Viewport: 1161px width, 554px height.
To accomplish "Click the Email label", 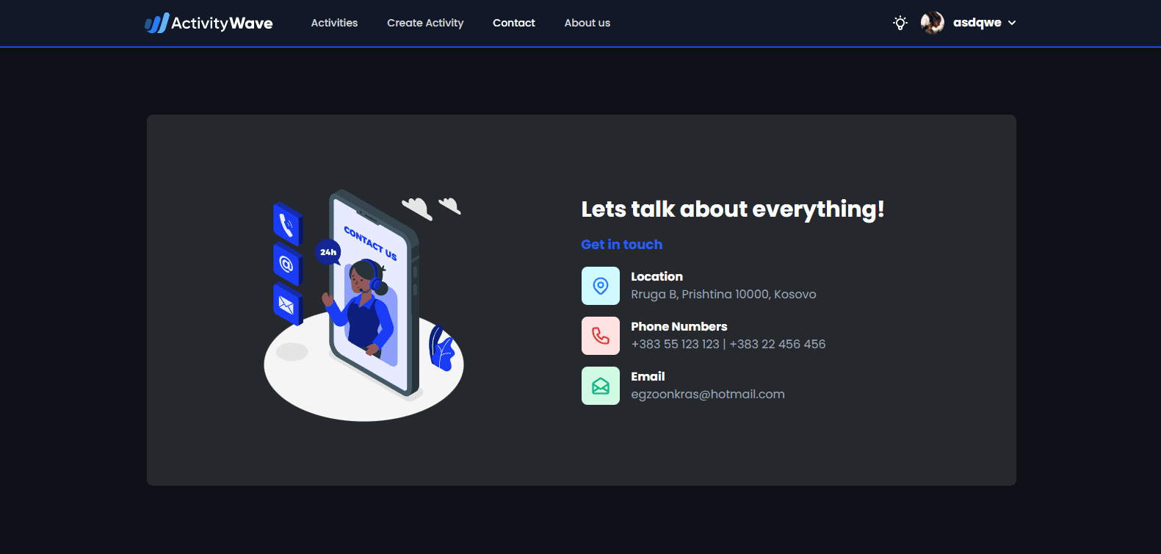I will (x=648, y=377).
